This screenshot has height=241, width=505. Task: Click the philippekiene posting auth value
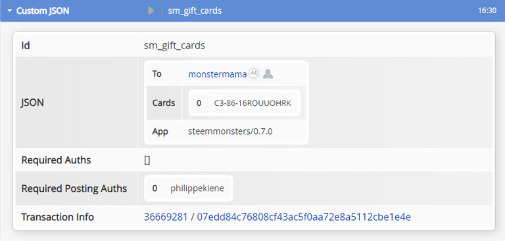pyautogui.click(x=197, y=188)
